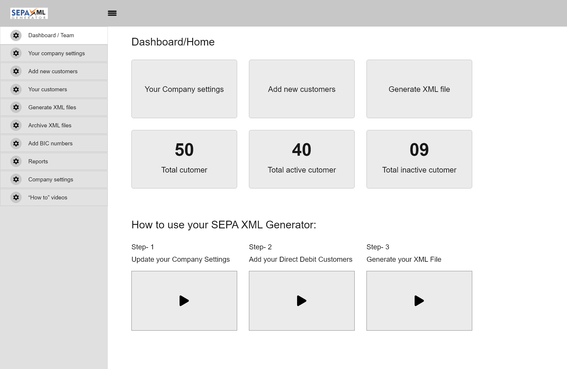Screen dimensions: 567x369
Task: Click the Total active customer stat tile
Action: [x=302, y=159]
